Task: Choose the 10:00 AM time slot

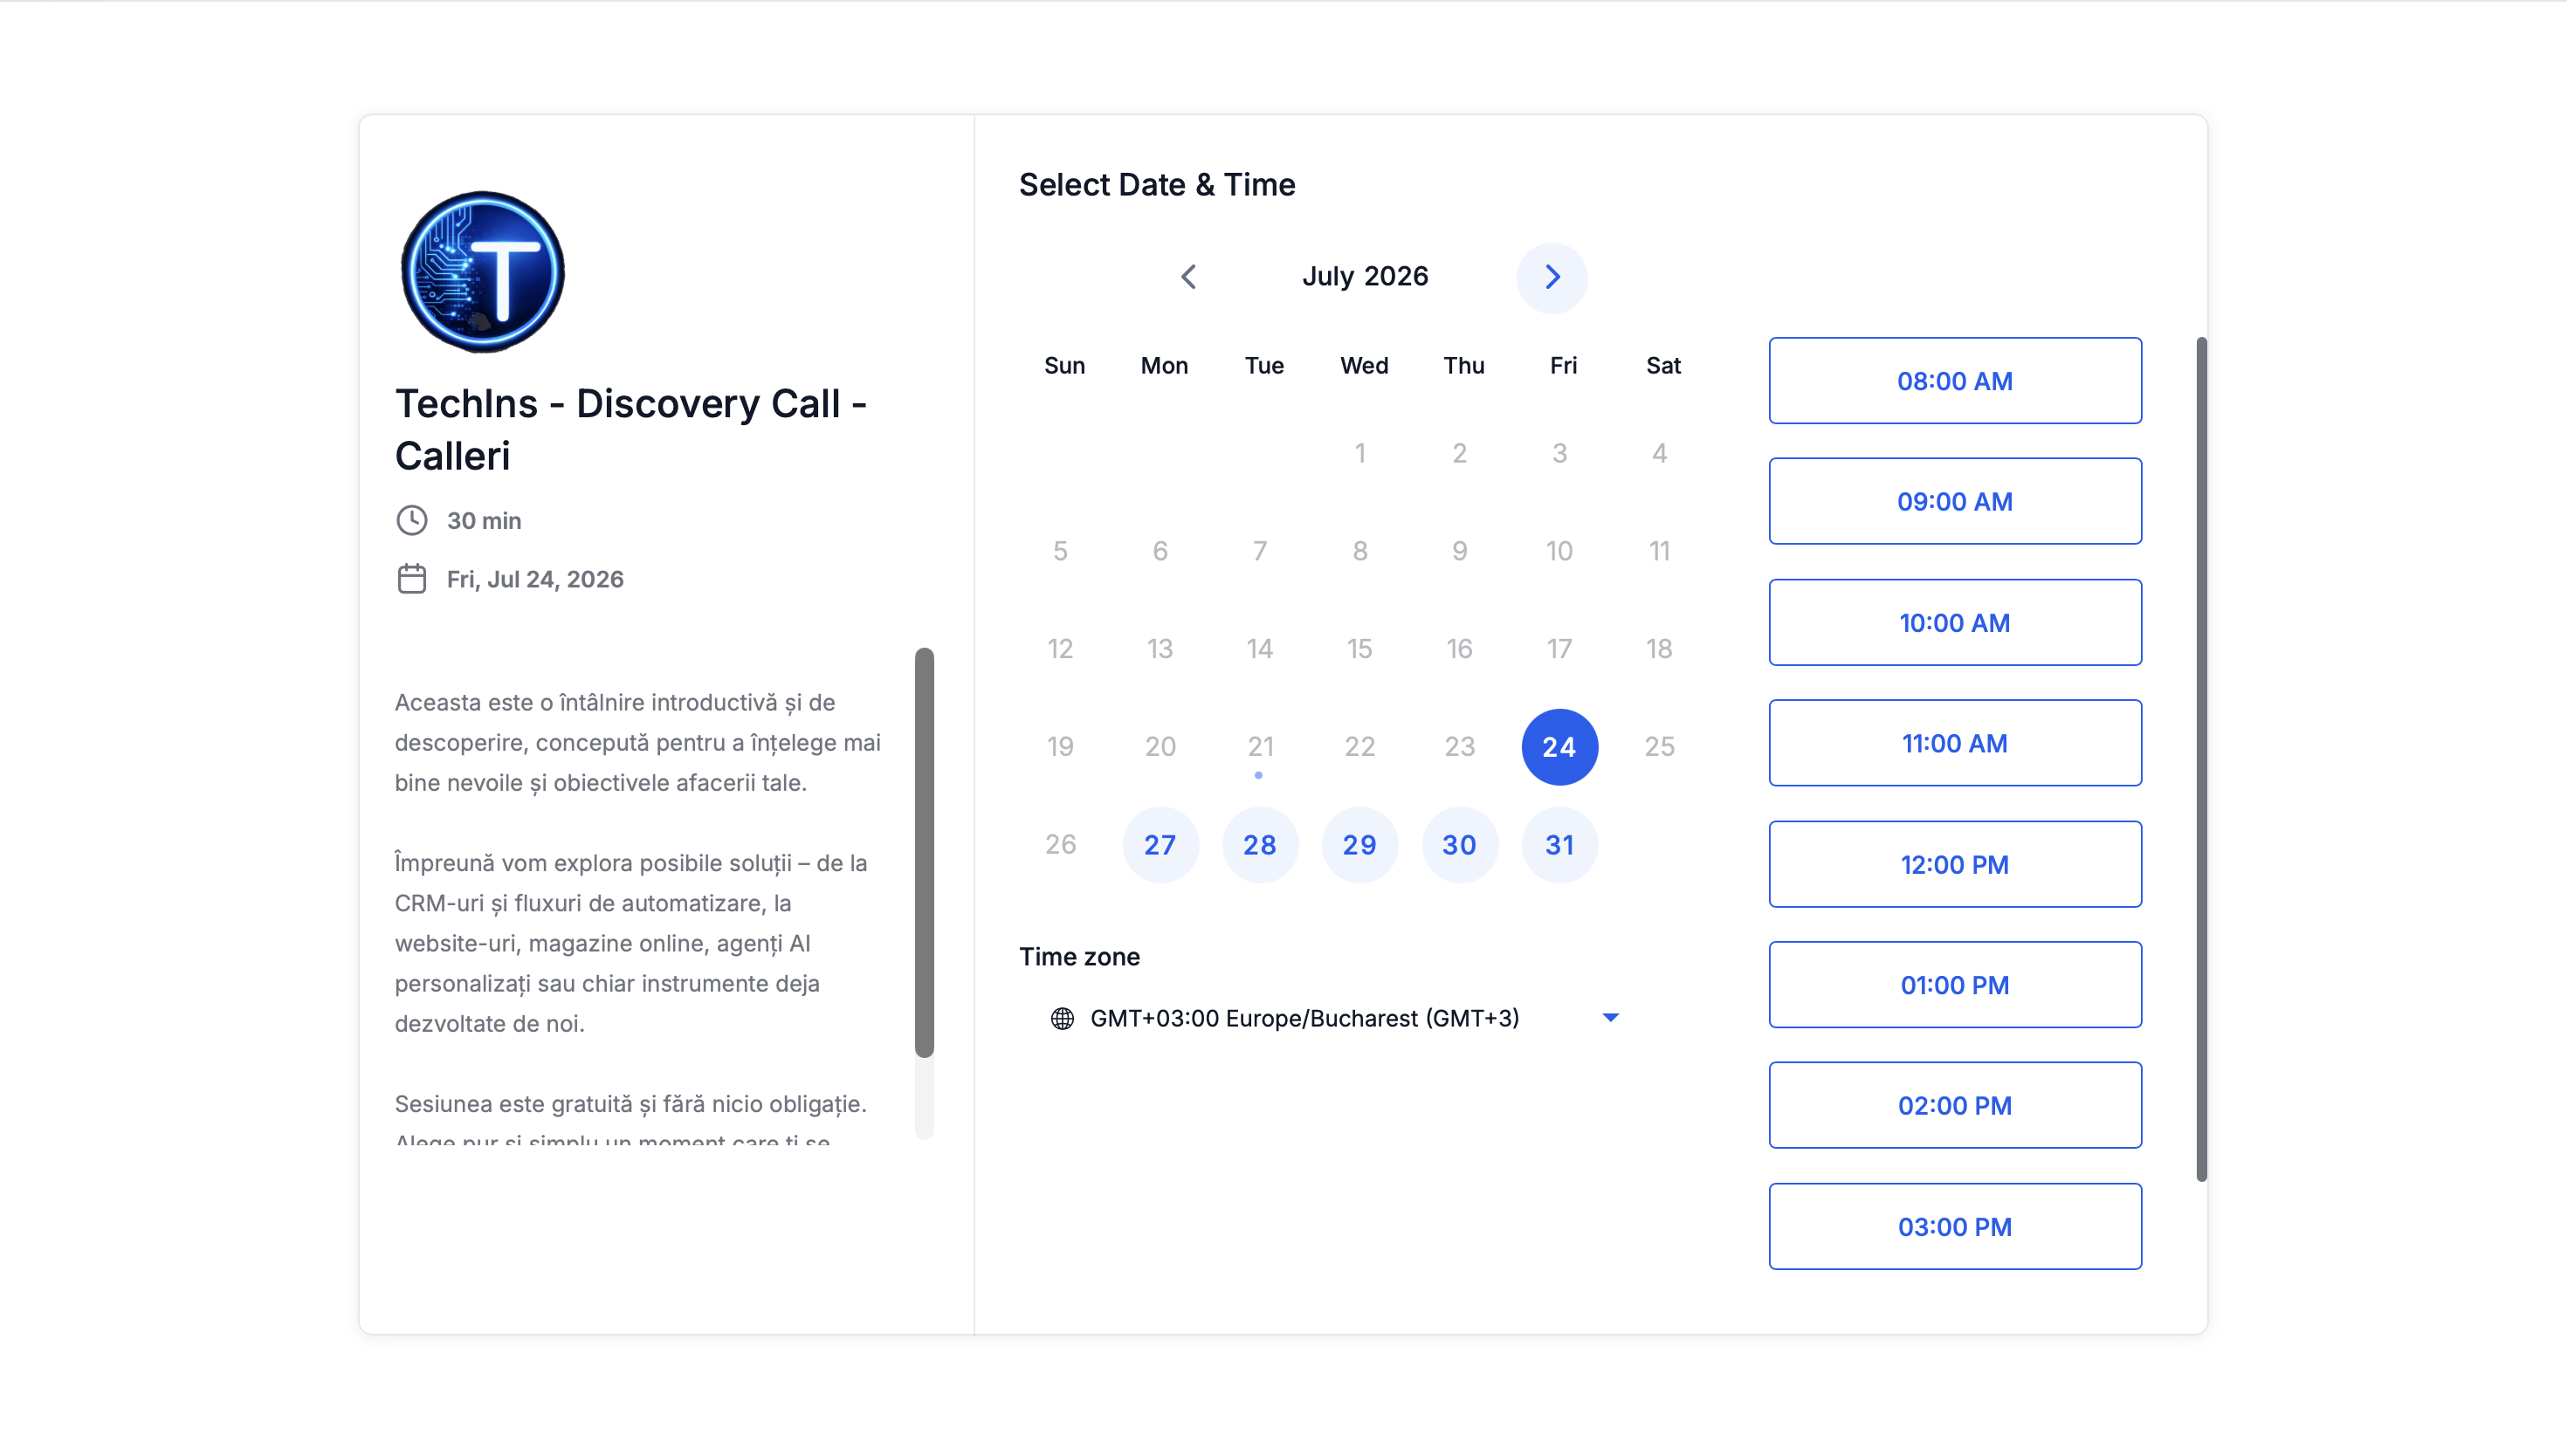Action: point(1955,622)
